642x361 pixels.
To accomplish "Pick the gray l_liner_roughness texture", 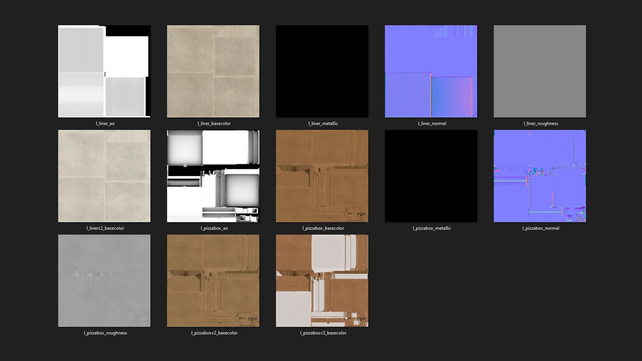I will (540, 71).
